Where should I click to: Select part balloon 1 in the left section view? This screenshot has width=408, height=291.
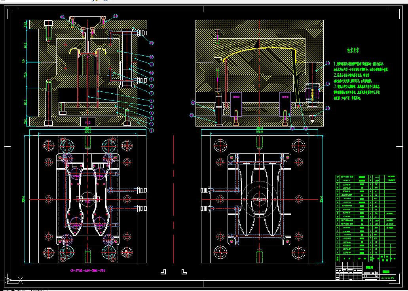click(152, 130)
